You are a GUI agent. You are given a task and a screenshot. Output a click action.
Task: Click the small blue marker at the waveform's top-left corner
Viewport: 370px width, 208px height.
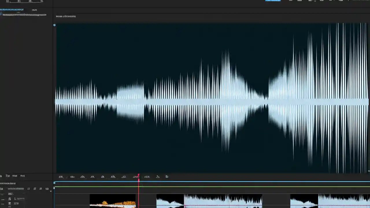coord(54,25)
